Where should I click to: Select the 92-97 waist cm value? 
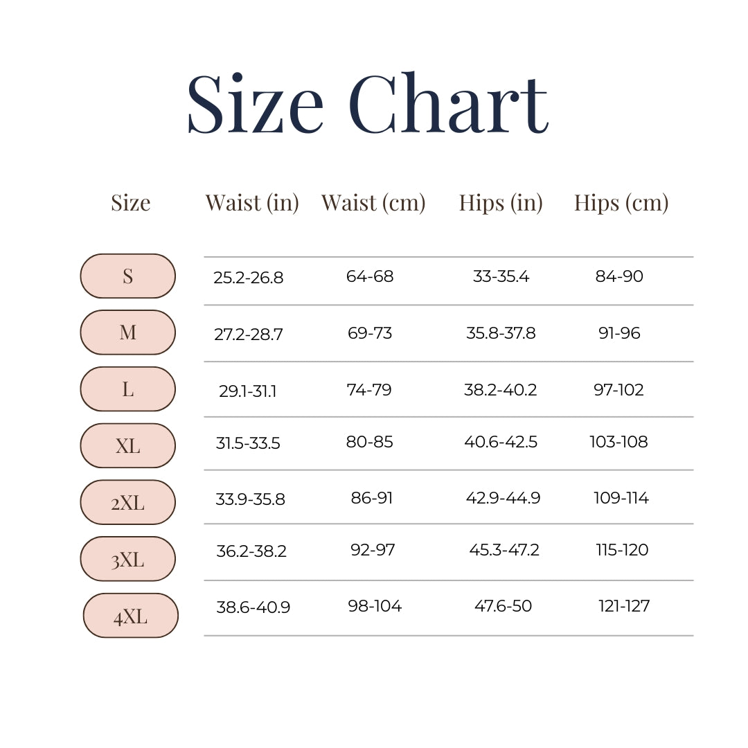[x=373, y=550]
